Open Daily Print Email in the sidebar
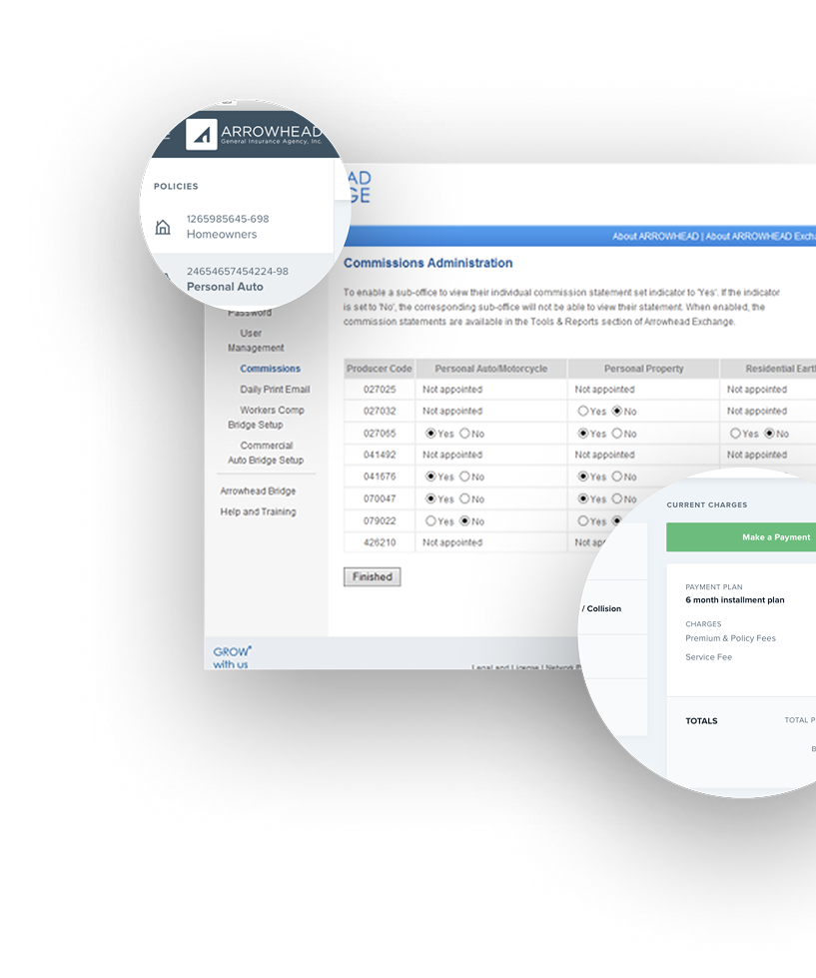 coord(275,390)
